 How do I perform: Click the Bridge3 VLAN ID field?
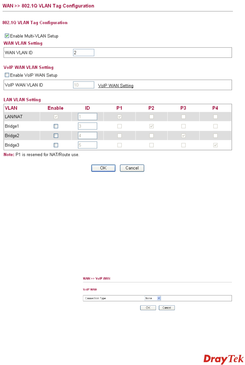tap(87, 145)
